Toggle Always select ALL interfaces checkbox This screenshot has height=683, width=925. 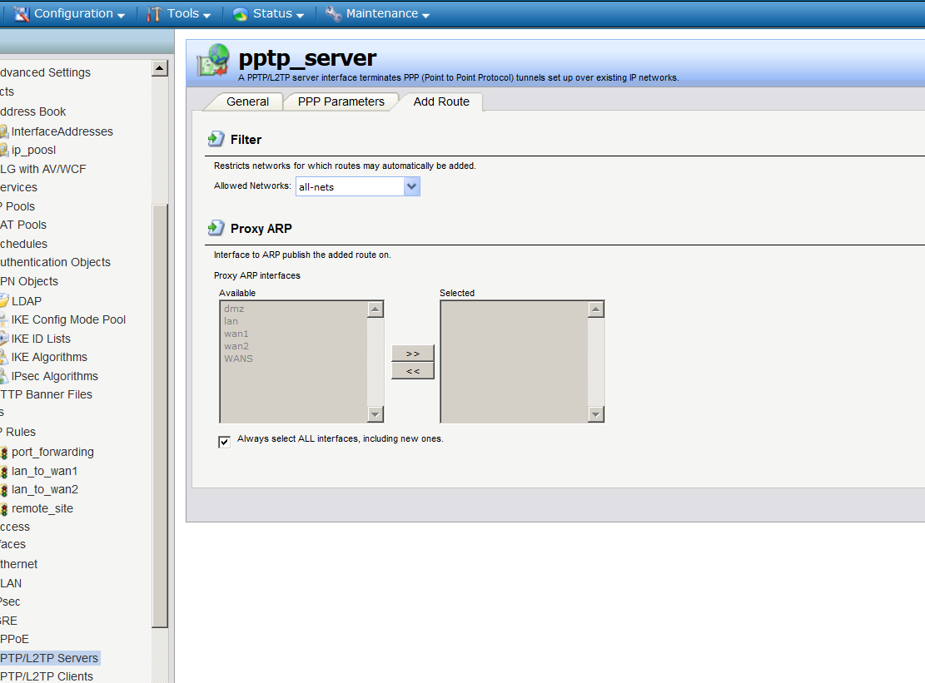click(224, 442)
